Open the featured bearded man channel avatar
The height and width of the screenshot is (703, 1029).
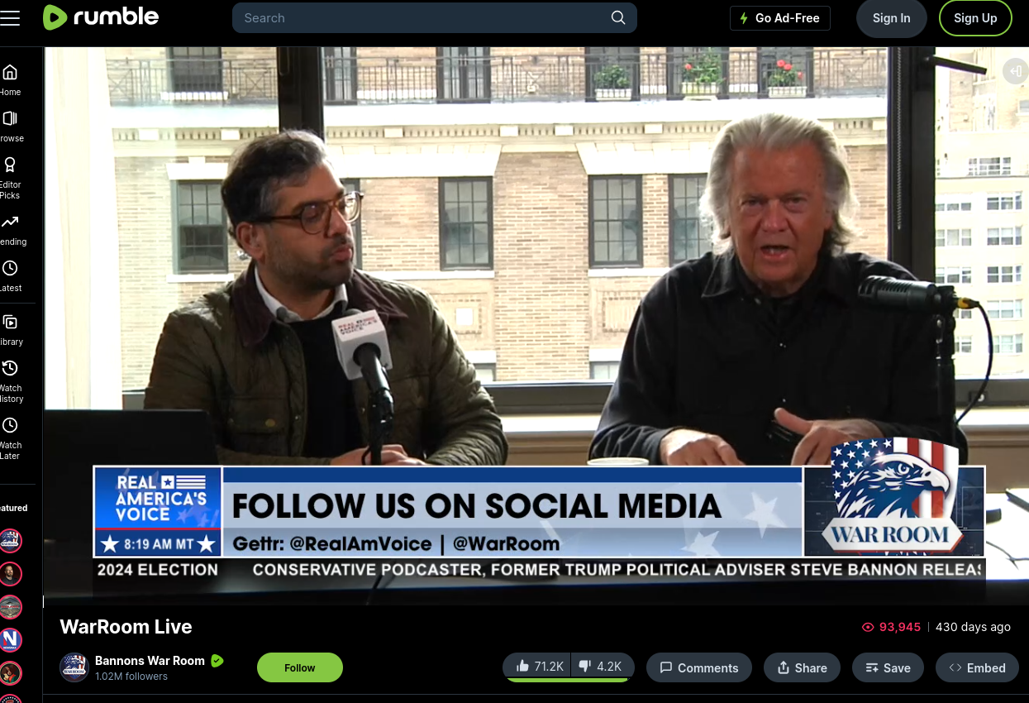11,574
